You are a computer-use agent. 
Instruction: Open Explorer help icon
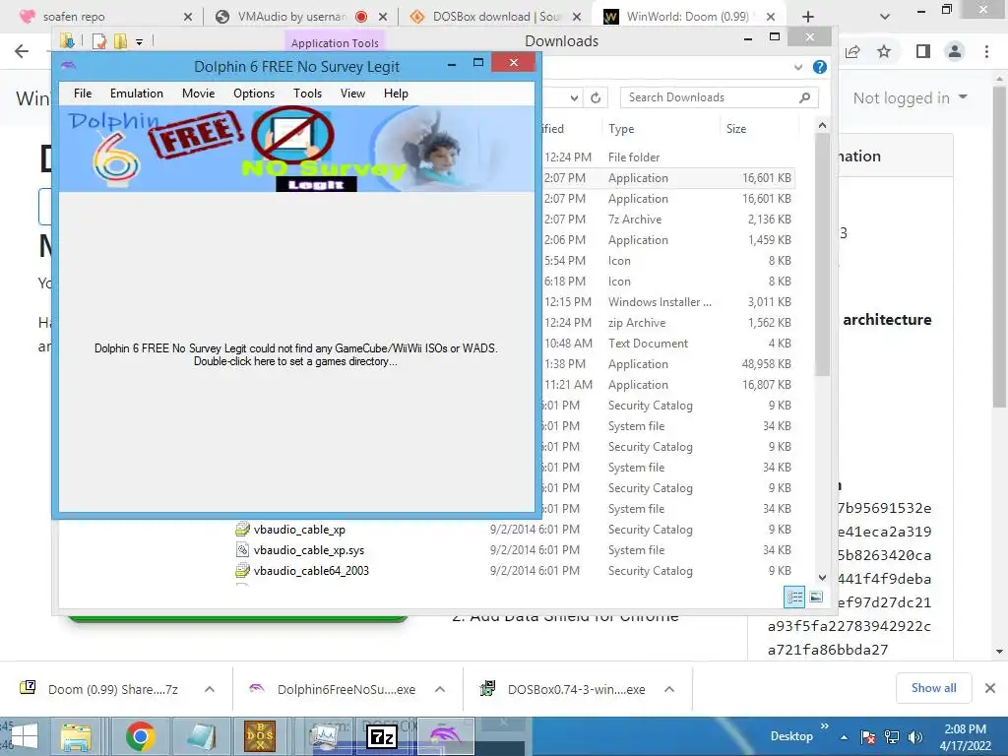820,67
